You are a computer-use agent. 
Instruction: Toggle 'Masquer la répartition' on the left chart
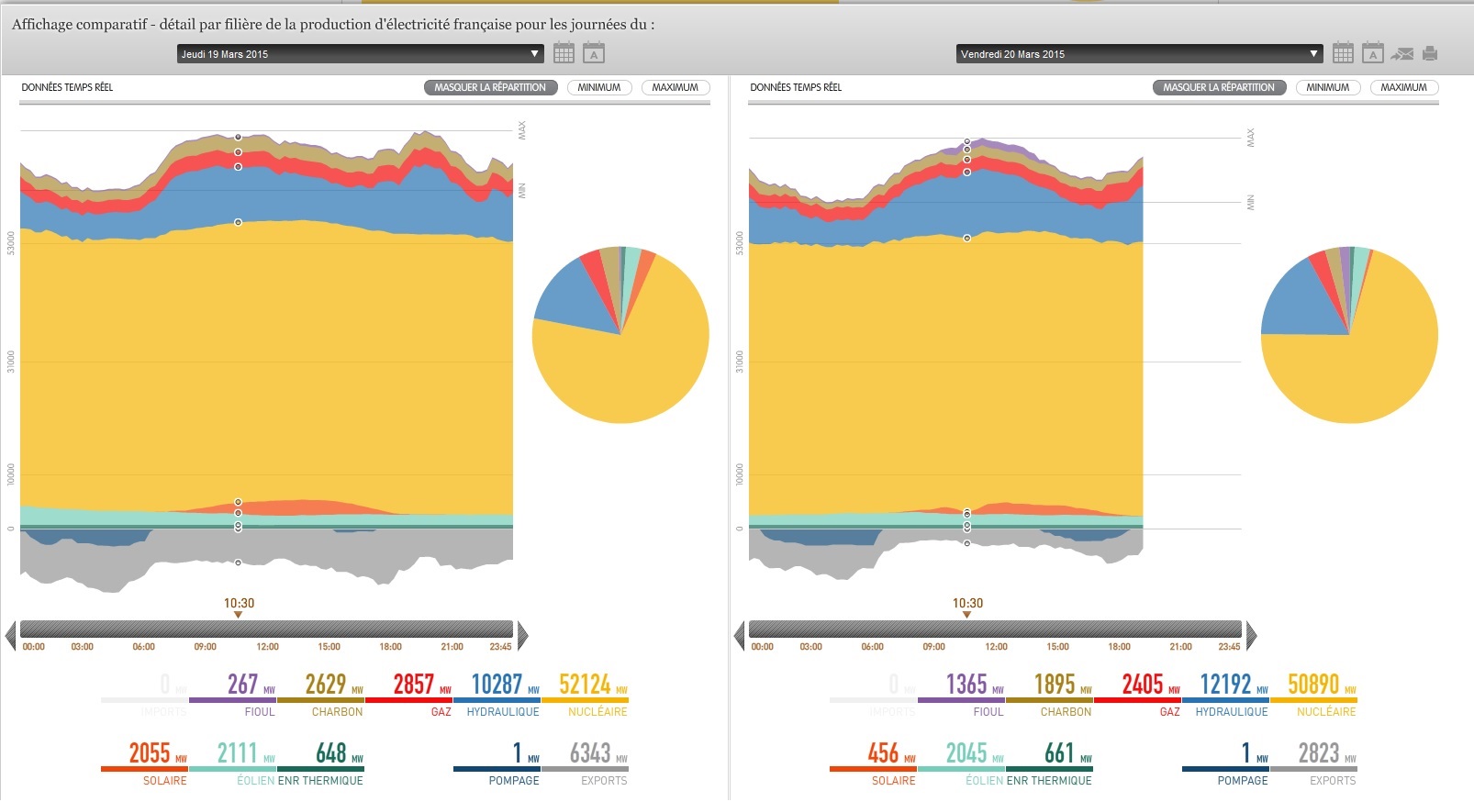click(490, 87)
